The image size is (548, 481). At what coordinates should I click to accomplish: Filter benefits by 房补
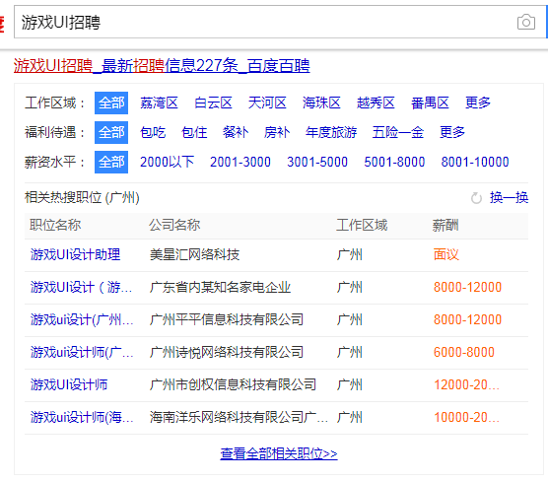(277, 132)
